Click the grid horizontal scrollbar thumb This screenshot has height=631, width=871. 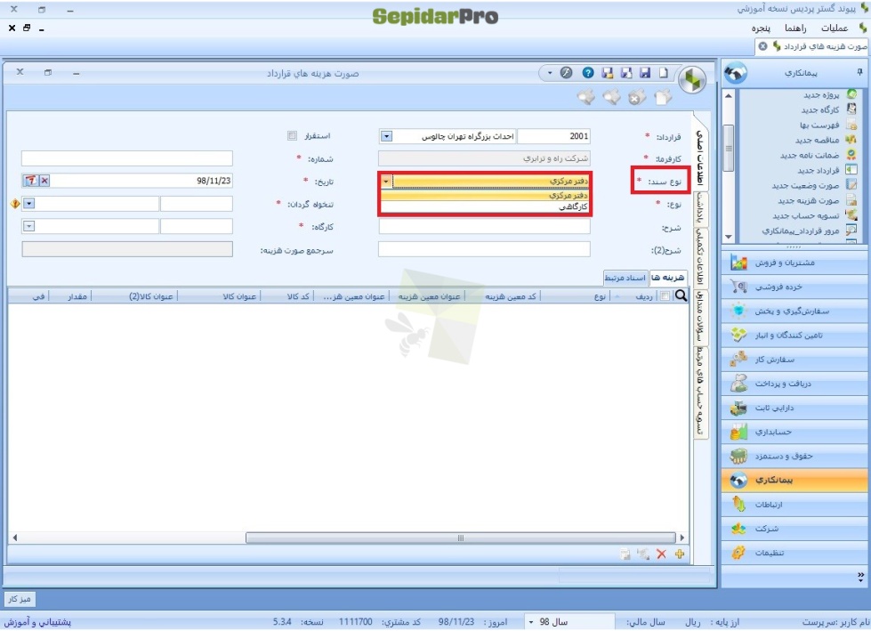click(461, 538)
